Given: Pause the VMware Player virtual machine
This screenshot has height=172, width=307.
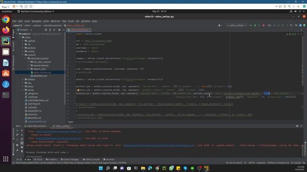Looking at the screenshot, I should [x=14, y=6].
